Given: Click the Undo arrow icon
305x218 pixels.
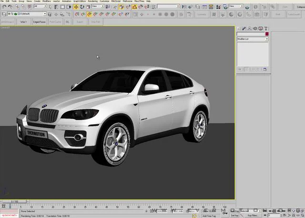Looking at the screenshot, I should click(4, 7).
